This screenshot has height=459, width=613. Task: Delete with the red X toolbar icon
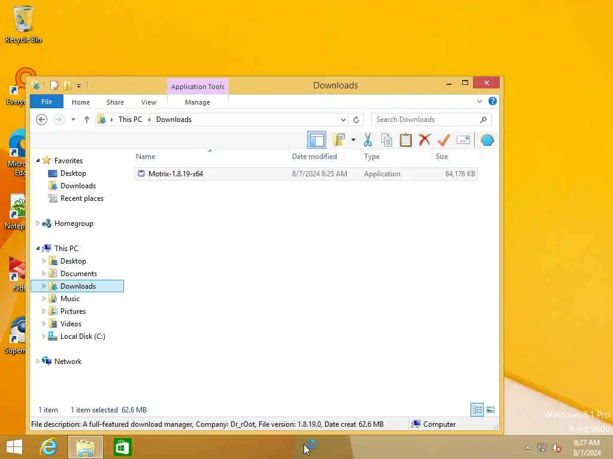424,140
